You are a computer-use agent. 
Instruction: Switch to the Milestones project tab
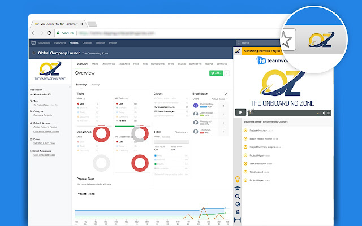click(x=108, y=64)
